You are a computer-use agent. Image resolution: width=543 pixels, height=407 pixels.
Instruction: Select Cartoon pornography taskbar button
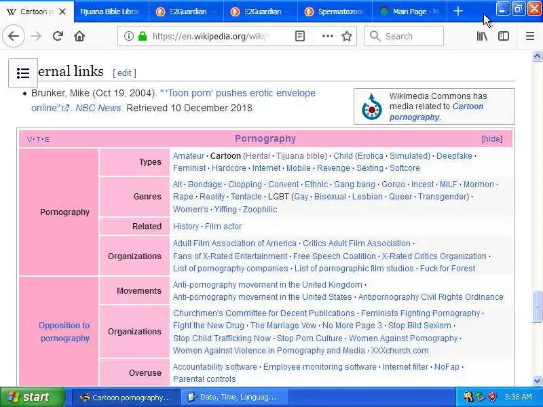[x=126, y=397]
